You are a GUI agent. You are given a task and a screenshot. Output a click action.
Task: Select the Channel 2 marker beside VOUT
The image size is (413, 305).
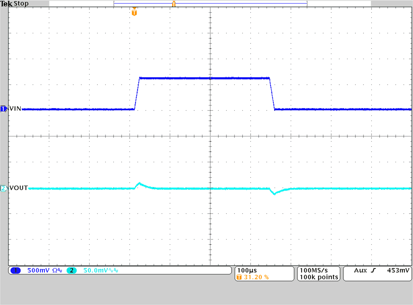tap(4, 188)
